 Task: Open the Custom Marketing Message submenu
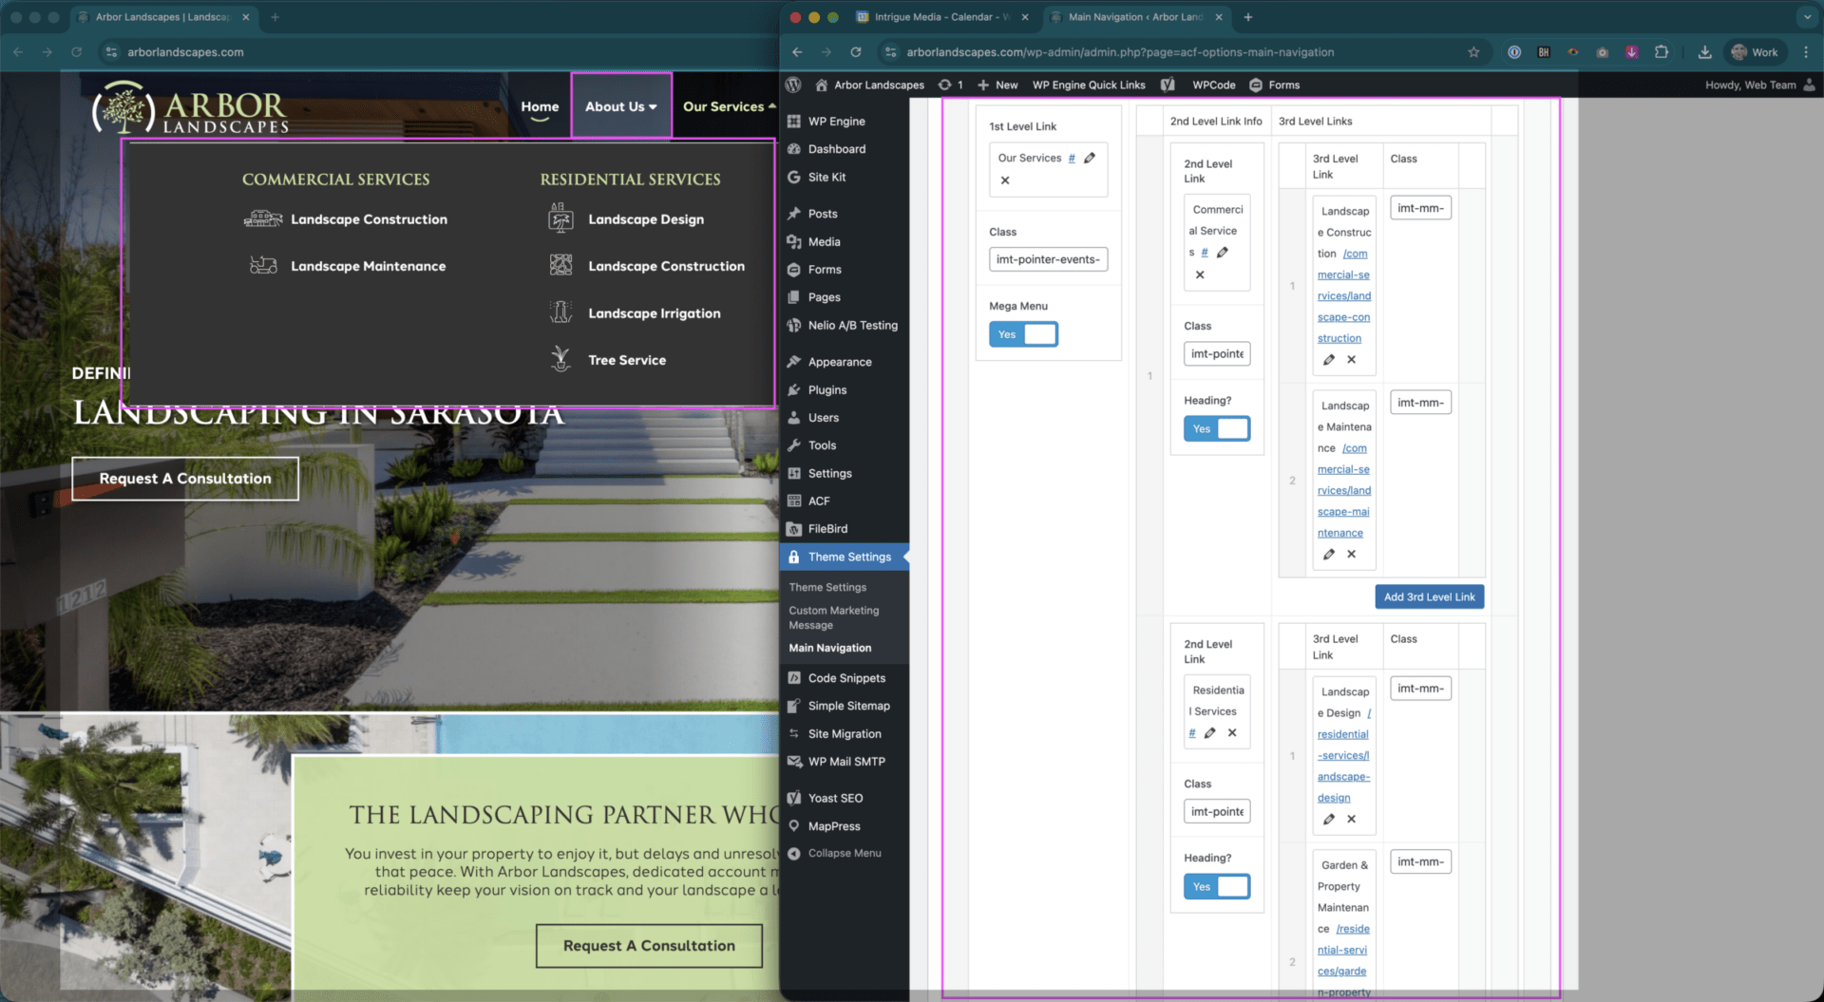(833, 617)
